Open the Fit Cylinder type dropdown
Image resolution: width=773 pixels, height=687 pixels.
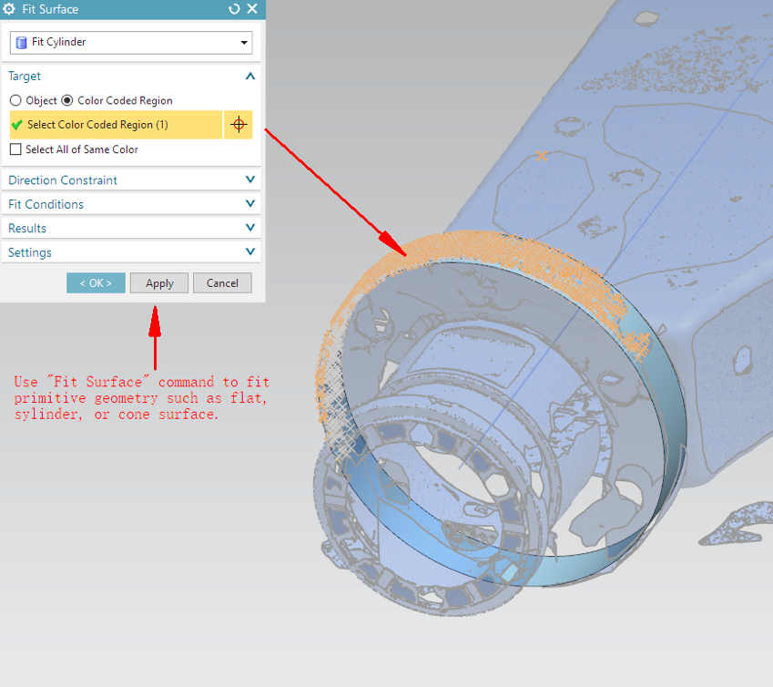pos(131,43)
